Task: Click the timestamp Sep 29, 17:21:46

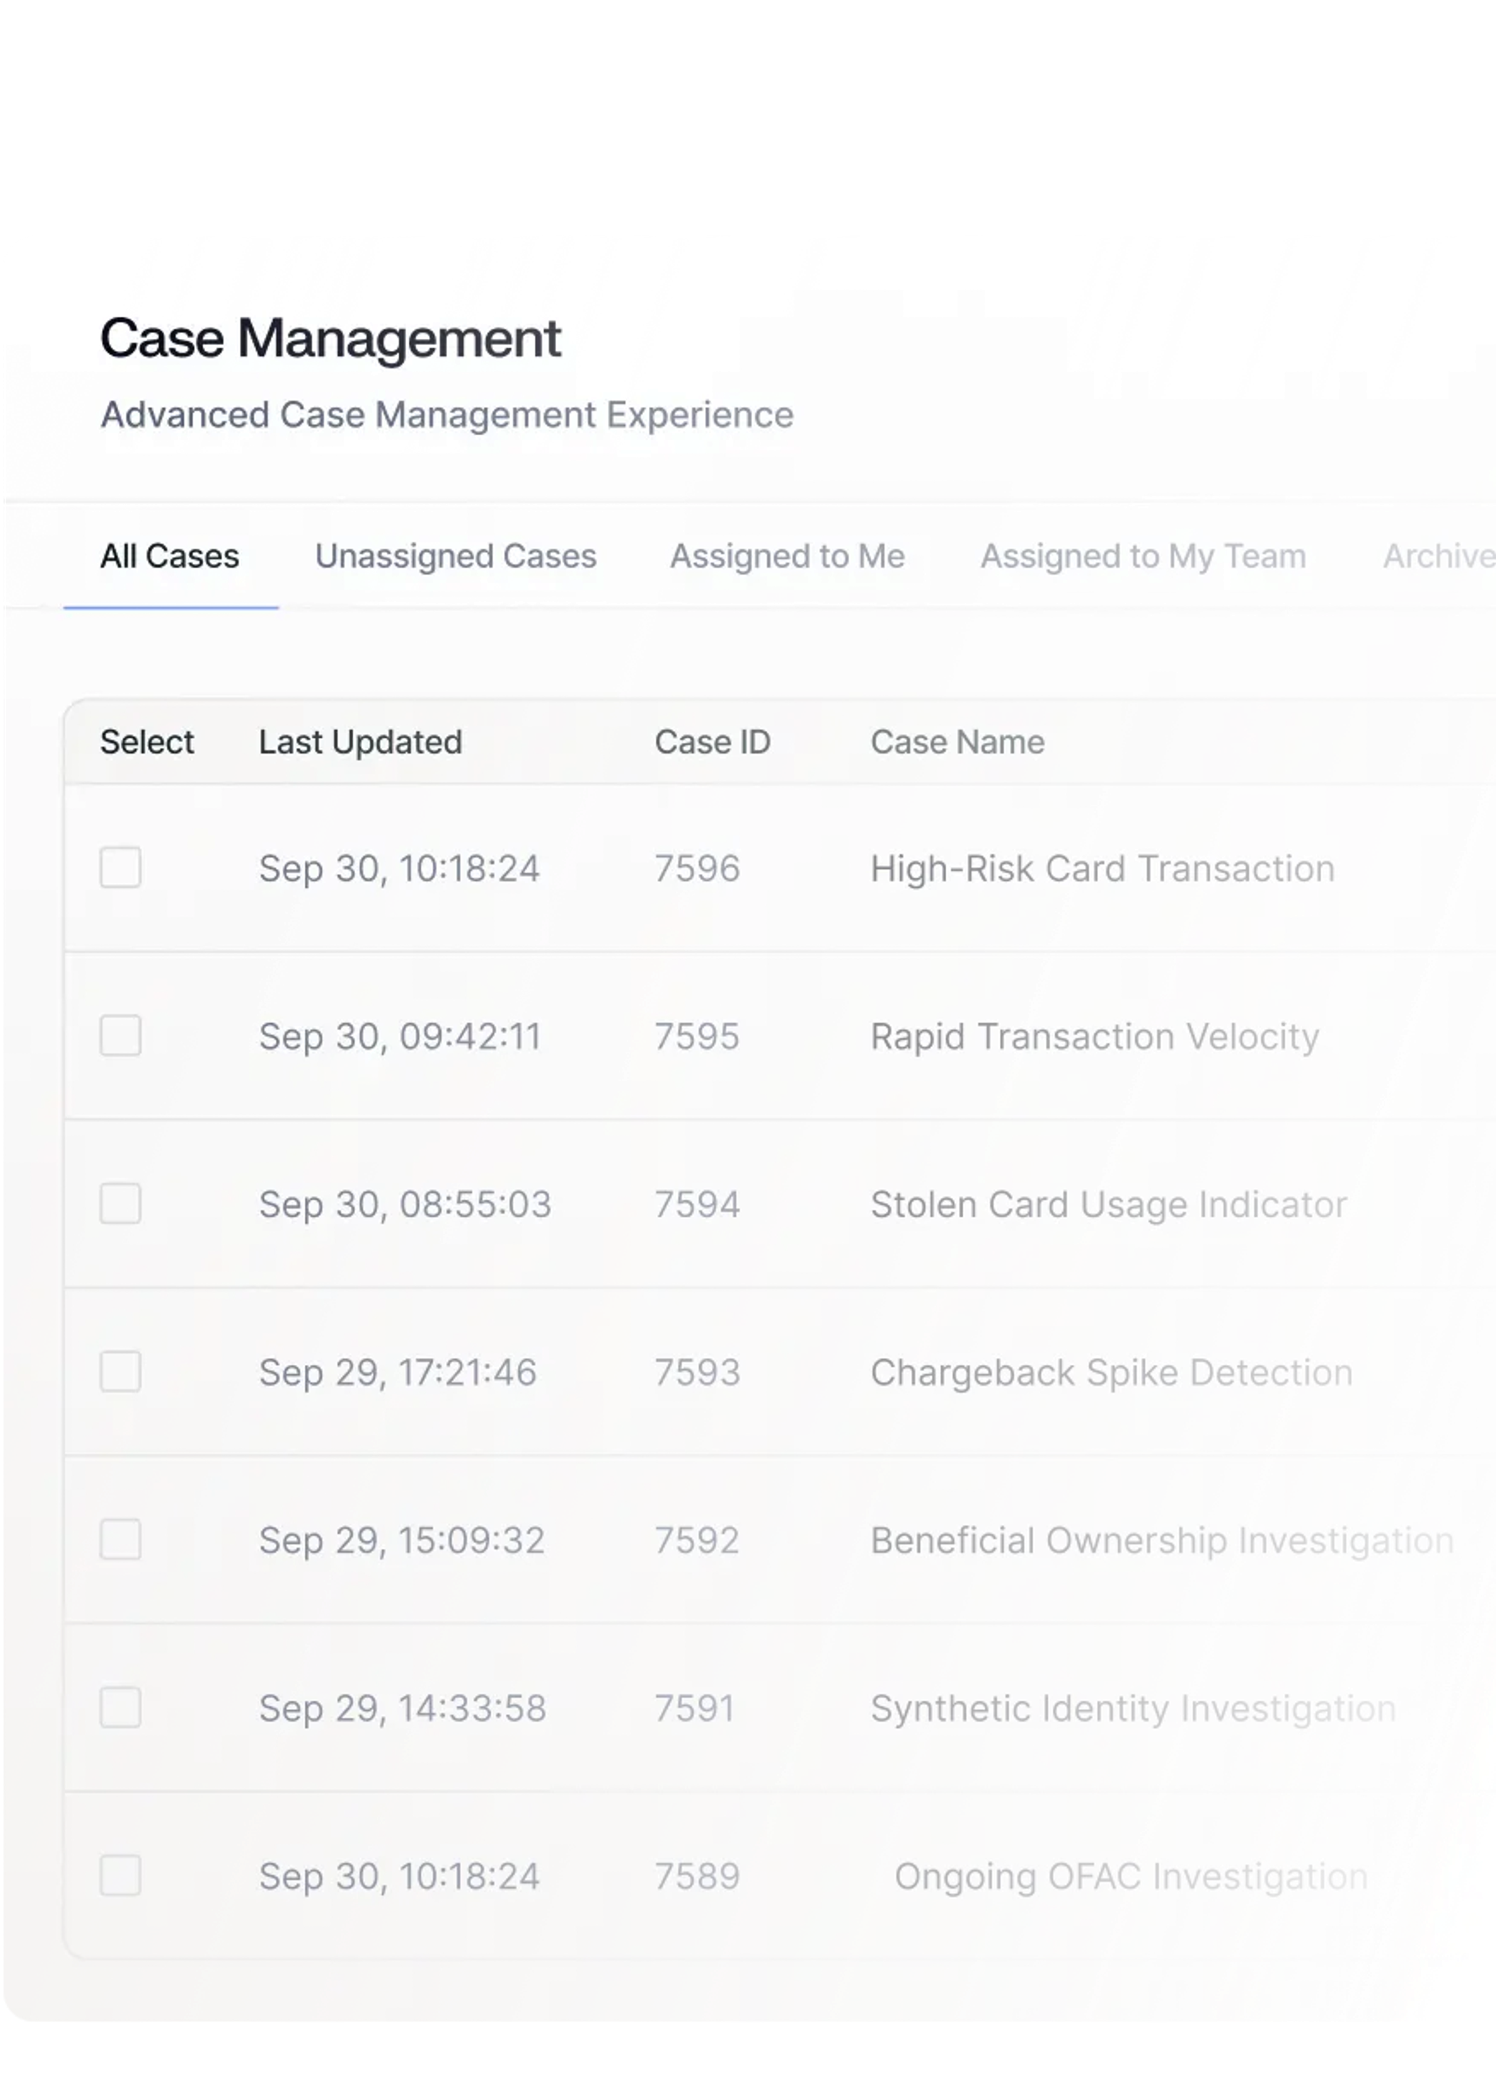Action: [398, 1373]
